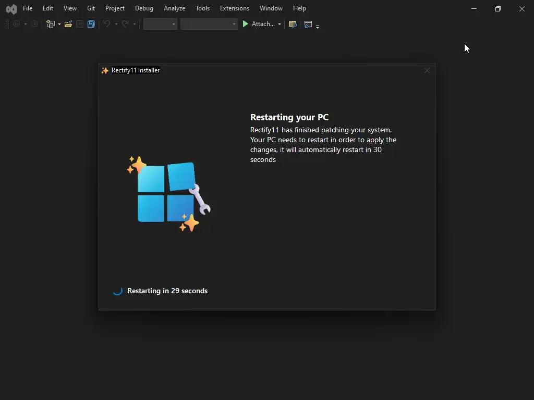Open the solution configurations combo box

click(160, 24)
